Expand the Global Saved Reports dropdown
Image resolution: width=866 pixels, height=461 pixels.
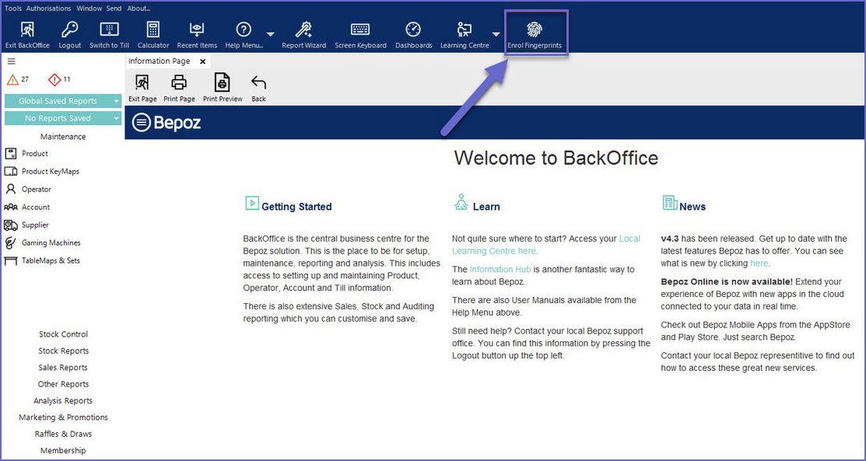click(116, 101)
